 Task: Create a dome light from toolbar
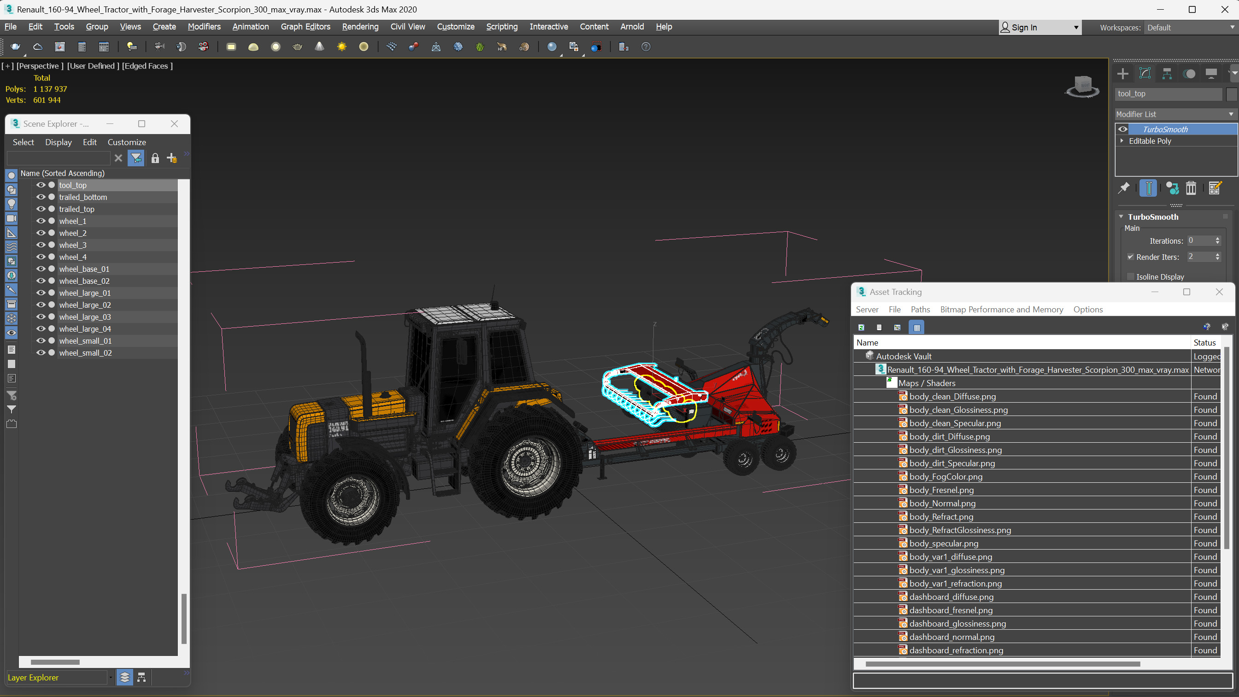coord(253,47)
